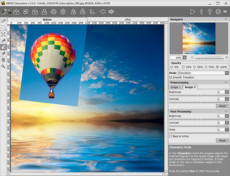Collapse the Navigator panel
Viewport: 230px width, 176px height.
click(x=226, y=19)
